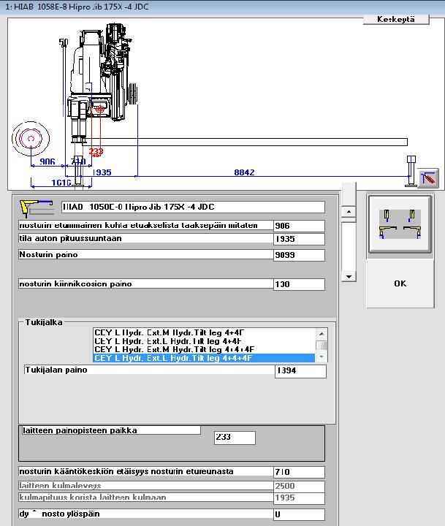The height and width of the screenshot is (526, 445).
Task: Click the panel scrollbar down arrow
Action: pos(349,277)
